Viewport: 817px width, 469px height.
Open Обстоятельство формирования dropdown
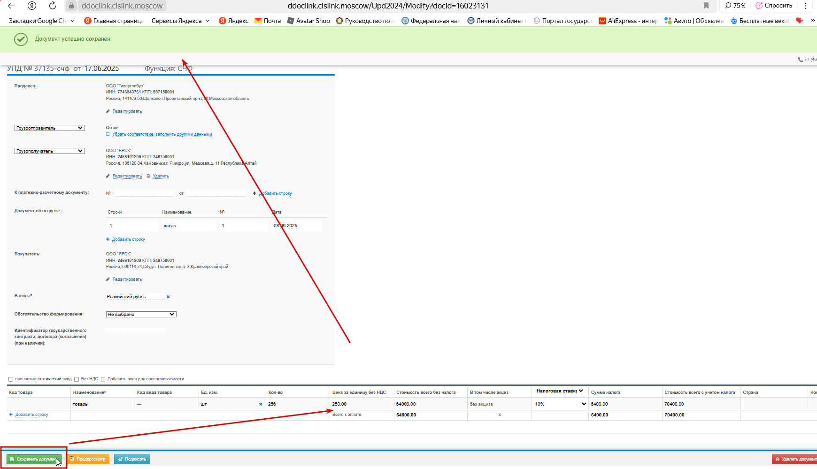tap(141, 315)
